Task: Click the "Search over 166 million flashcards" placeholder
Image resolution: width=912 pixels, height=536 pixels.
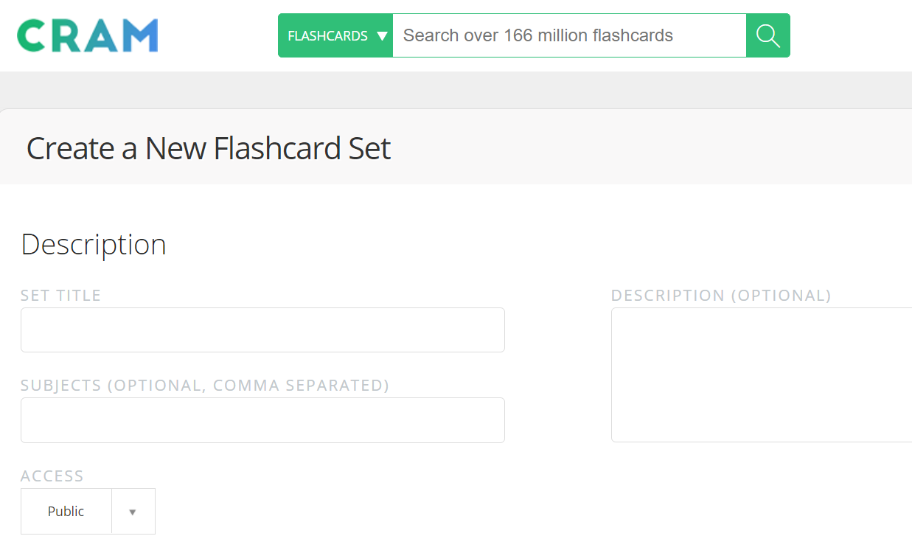Action: tap(537, 35)
